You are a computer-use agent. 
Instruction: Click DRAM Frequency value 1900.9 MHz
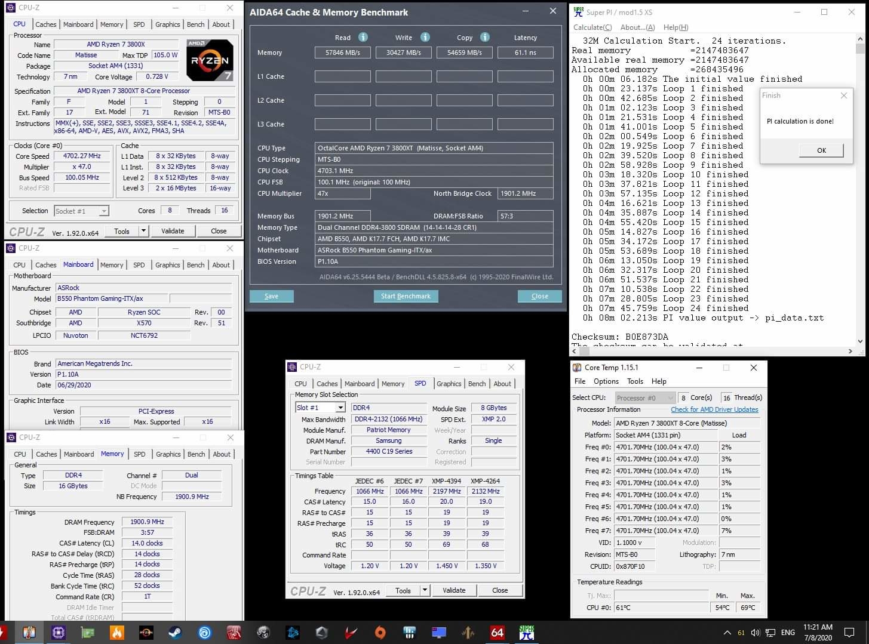tap(147, 522)
